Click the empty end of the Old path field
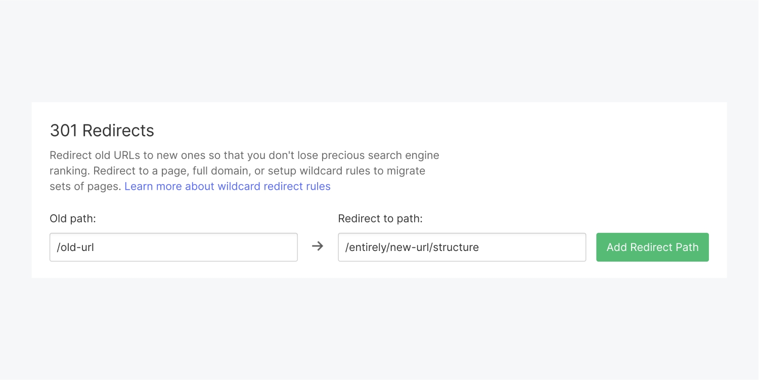This screenshot has height=380, width=759. [x=243, y=247]
